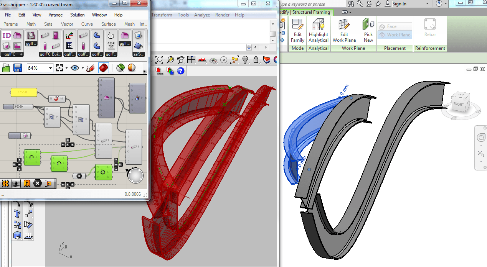Switch to the Vector component tab
Viewport: 487px width, 267px height.
[67, 24]
